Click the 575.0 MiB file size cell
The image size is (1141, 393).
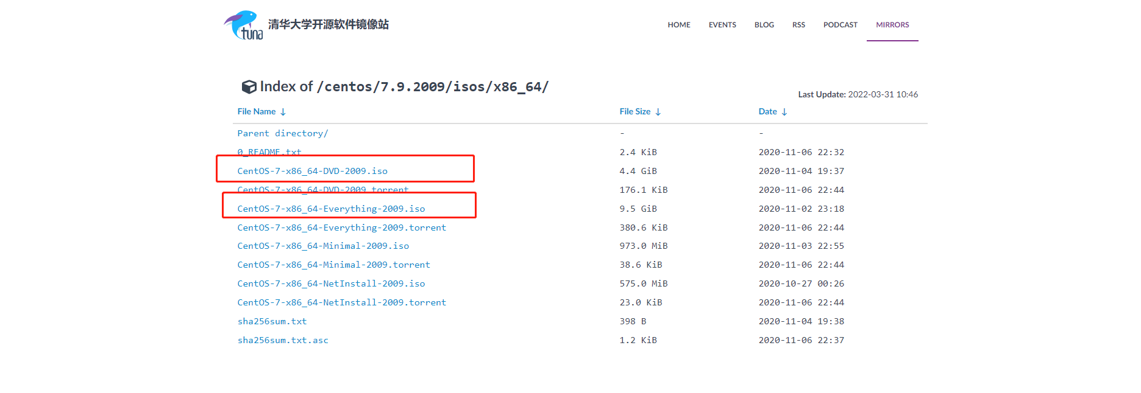coord(644,283)
